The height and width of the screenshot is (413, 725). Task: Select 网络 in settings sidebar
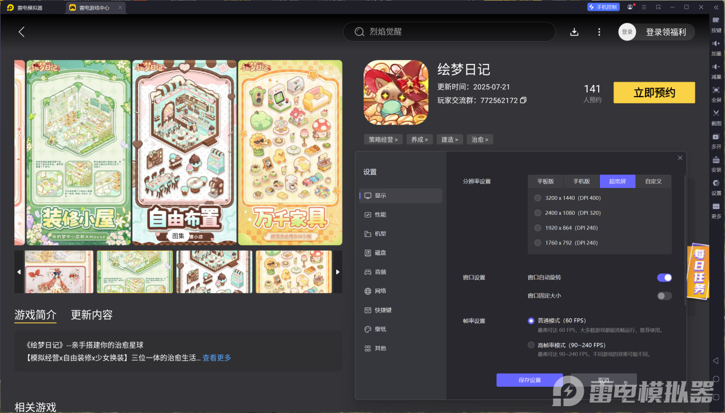[x=400, y=291]
